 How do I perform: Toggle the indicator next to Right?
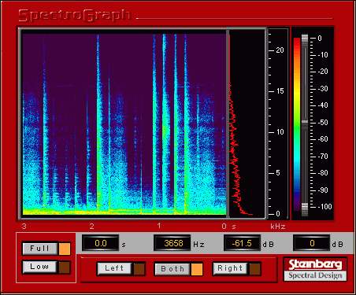255,269
